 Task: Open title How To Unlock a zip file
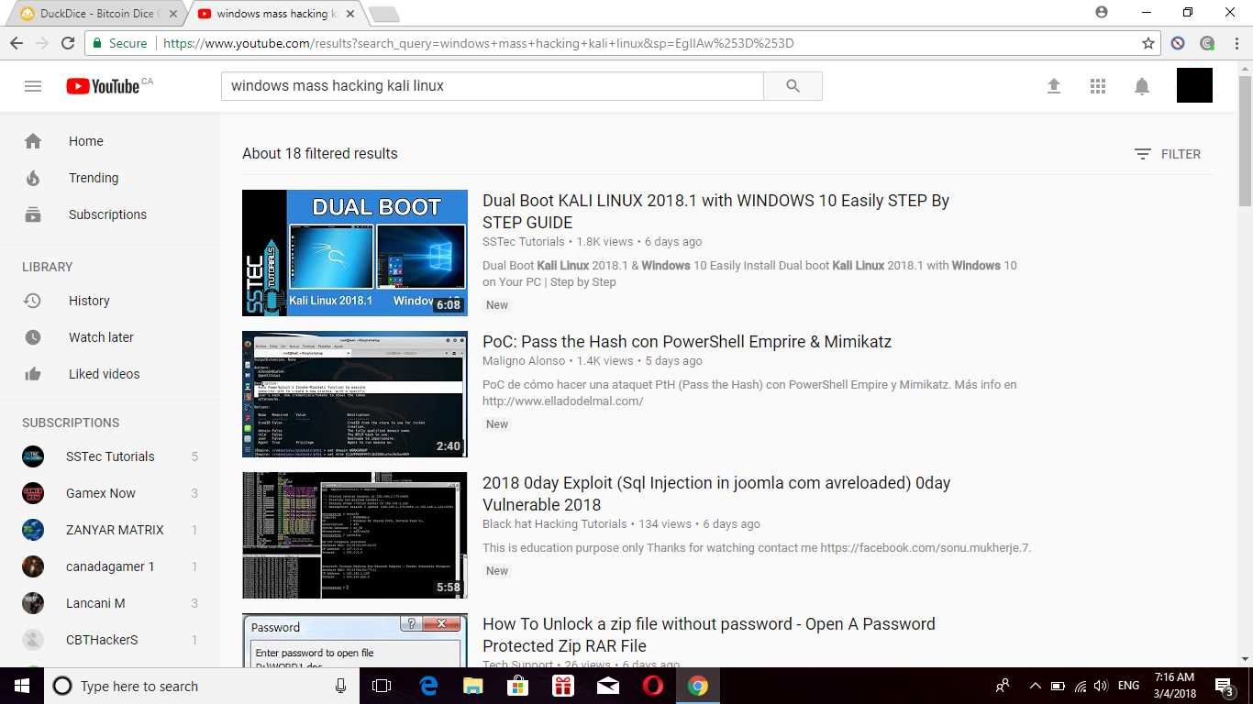(709, 635)
